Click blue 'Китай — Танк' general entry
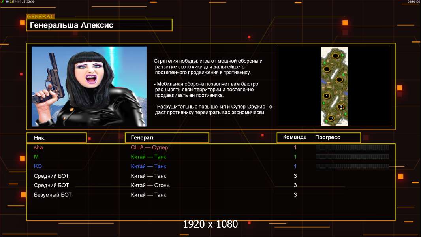Viewport: 421px width, 237px height. tap(148, 166)
